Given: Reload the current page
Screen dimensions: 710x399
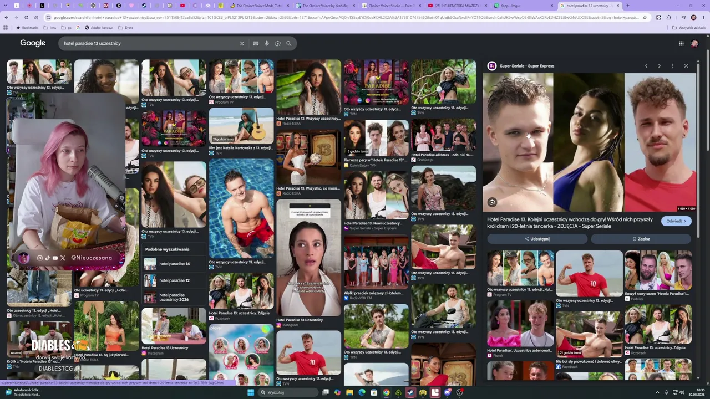Looking at the screenshot, I should coord(26,17).
